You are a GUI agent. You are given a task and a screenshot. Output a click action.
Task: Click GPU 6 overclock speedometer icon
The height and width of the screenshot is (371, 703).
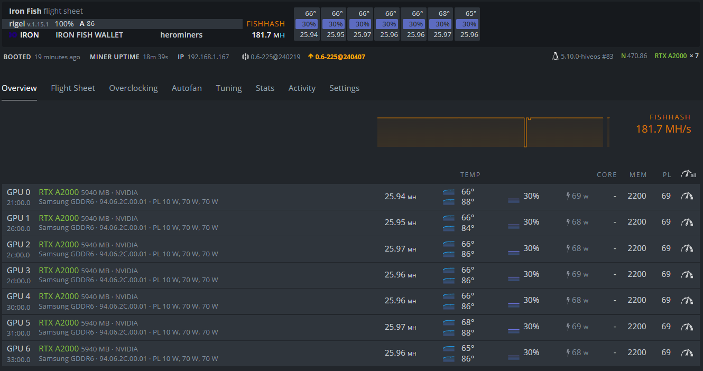[687, 353]
